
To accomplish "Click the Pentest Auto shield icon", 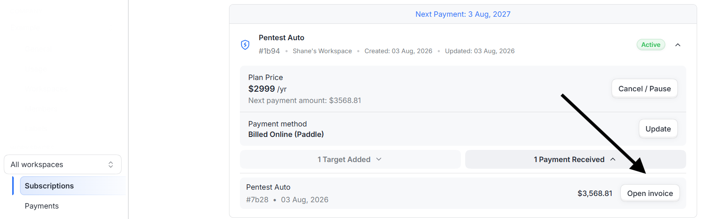I will (245, 45).
